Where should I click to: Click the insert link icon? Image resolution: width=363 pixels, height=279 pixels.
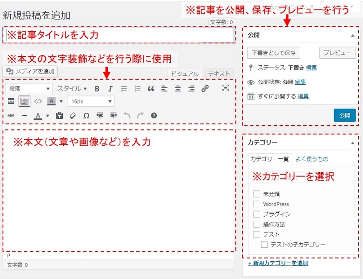point(205,88)
